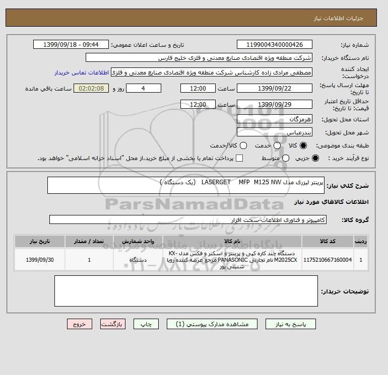Click the چاپ print button
Viewport: 388px width, 375px height.
(146, 324)
